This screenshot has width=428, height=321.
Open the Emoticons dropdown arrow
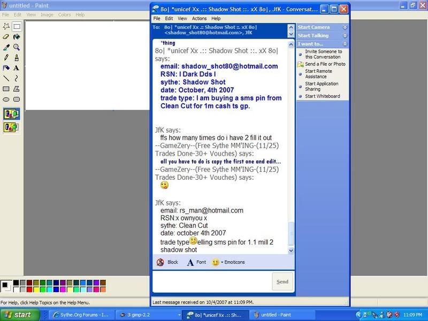tap(222, 262)
